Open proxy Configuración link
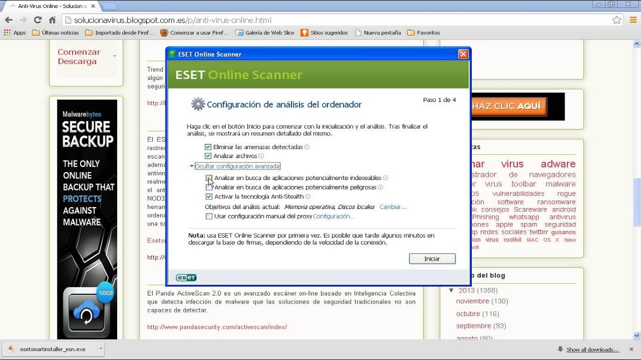This screenshot has height=360, width=641. pyautogui.click(x=334, y=216)
